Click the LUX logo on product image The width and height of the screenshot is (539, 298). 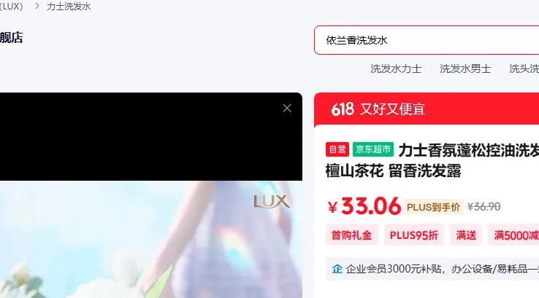click(x=272, y=202)
